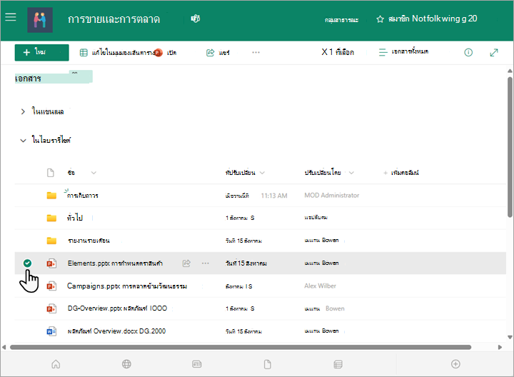Uncheck the selection circle for Elements.pptx

click(28, 263)
